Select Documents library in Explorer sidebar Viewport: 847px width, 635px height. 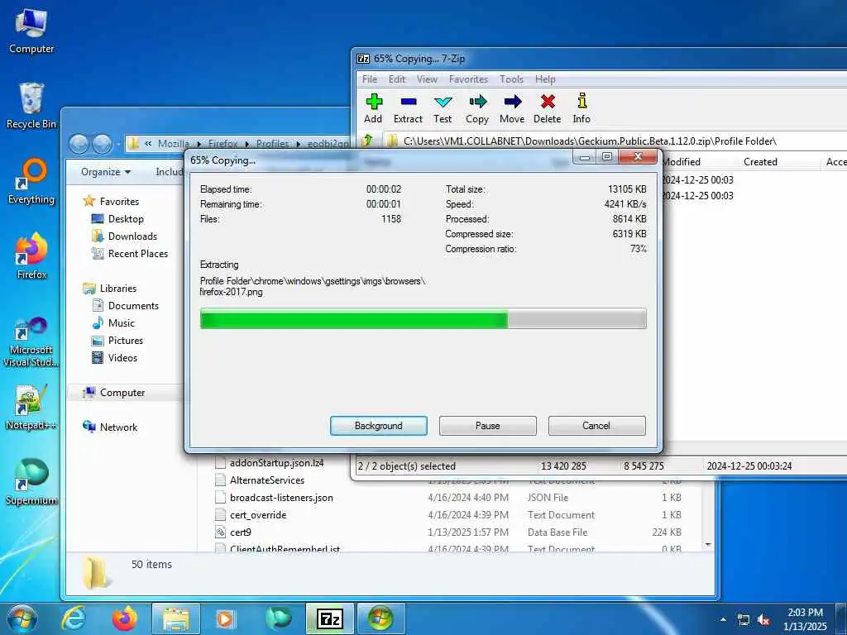[x=133, y=306]
